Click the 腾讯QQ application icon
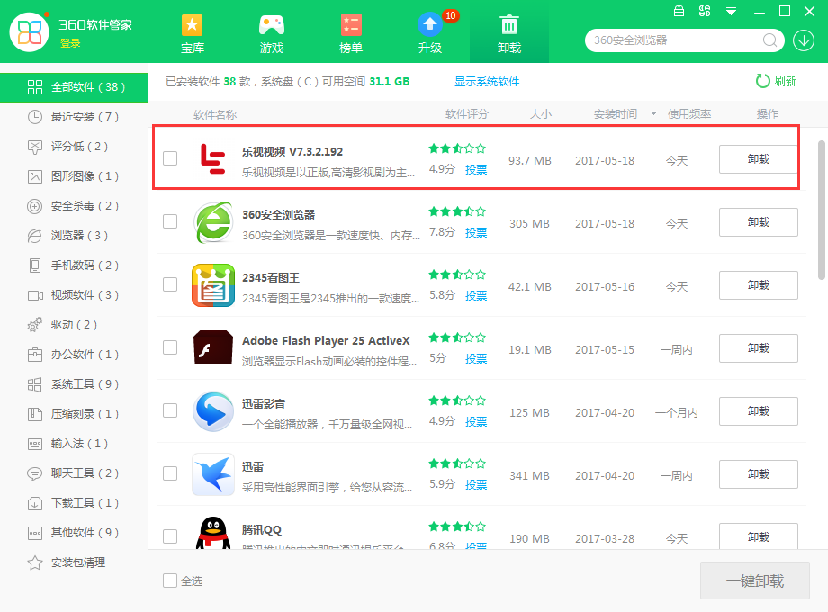Viewport: 828px width, 612px height. [212, 535]
